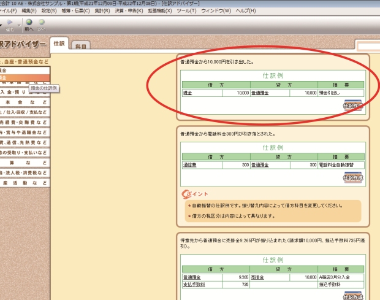Click the 預金引出し summary cell
Screen dimensions: 380x300
(x=341, y=93)
